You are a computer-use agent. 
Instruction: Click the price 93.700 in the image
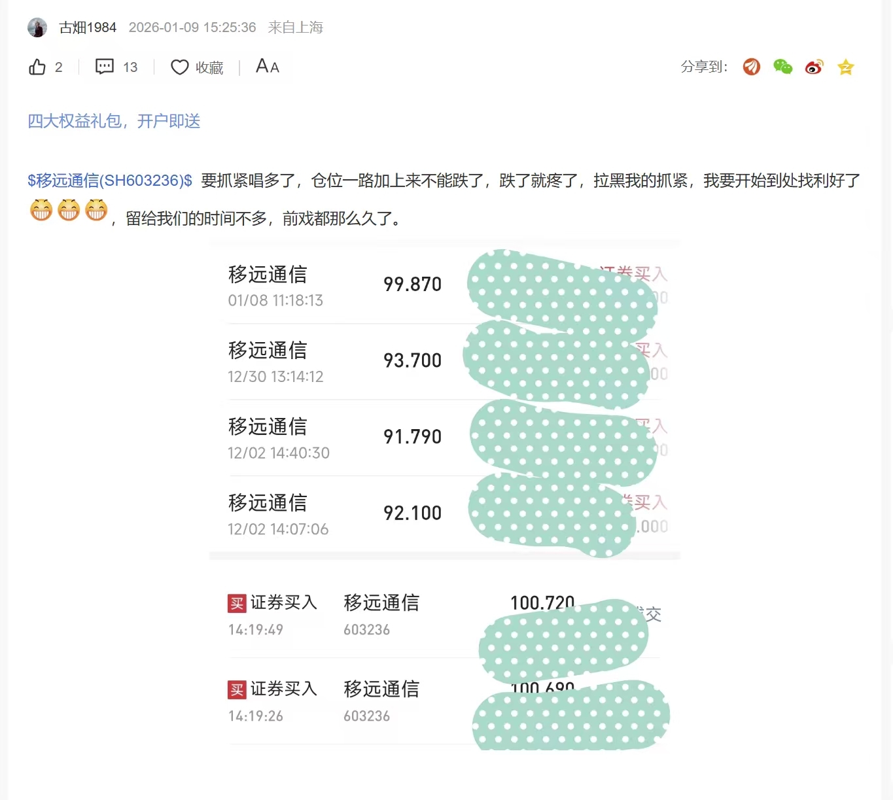[x=413, y=360]
